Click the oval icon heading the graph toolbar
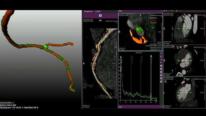 (x=161, y=53)
